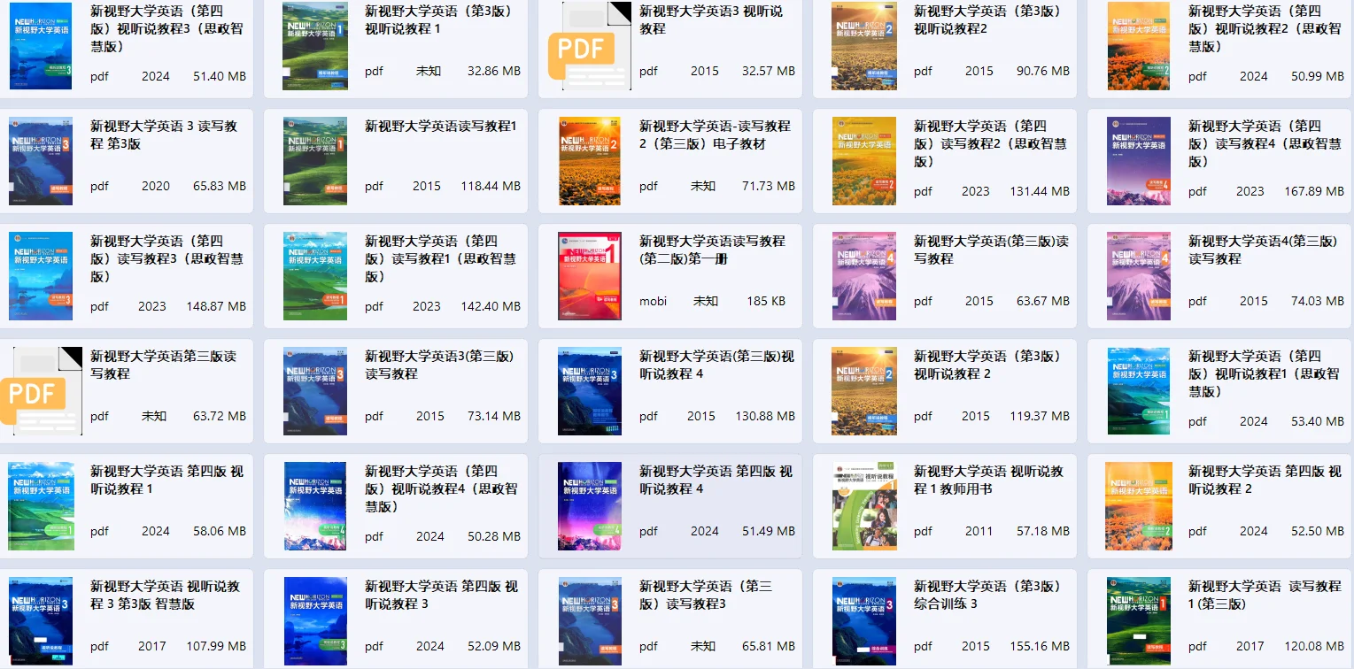The height and width of the screenshot is (669, 1354).
Task: Select the cover of the 51.49 MB book
Action: [x=590, y=506]
